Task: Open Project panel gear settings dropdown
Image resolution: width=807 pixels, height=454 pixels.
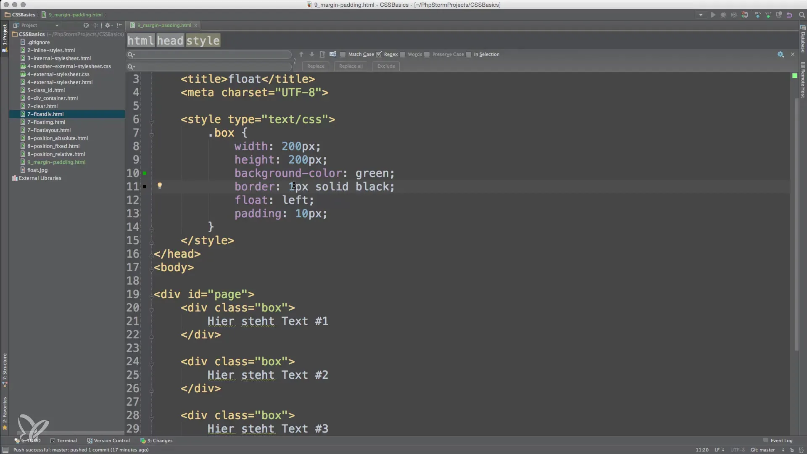Action: tap(109, 25)
